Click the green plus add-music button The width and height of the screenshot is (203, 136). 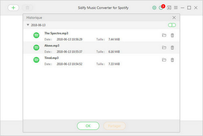[x=13, y=8]
